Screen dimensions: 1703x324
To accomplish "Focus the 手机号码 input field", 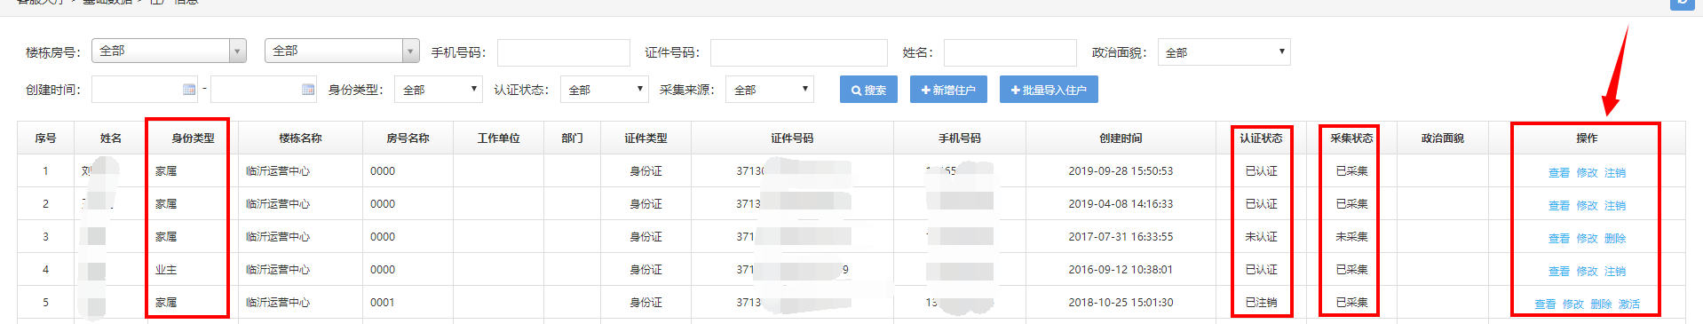I will pyautogui.click(x=563, y=52).
